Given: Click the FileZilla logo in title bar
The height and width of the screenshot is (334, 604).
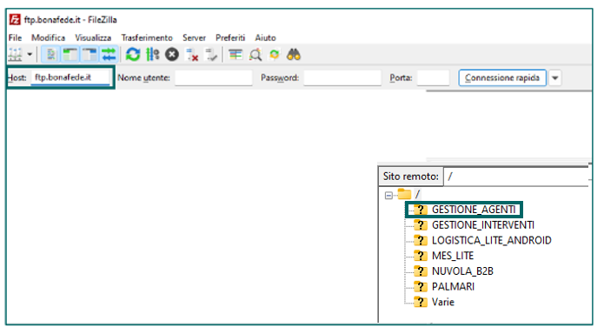Looking at the screenshot, I should click(x=15, y=19).
